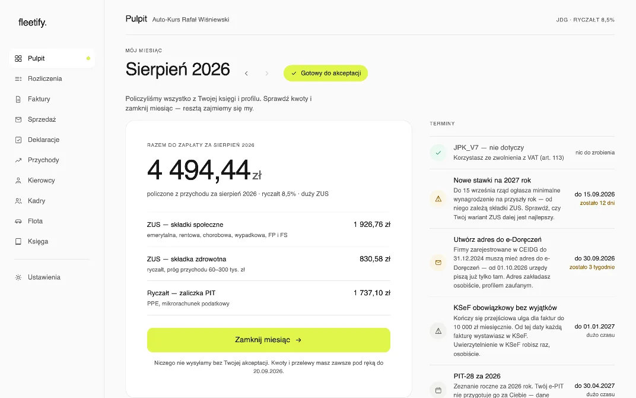Navigate to Kierowcy

pos(52,181)
